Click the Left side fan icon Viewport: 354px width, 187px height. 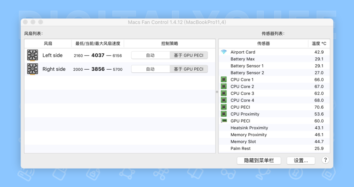(x=33, y=55)
